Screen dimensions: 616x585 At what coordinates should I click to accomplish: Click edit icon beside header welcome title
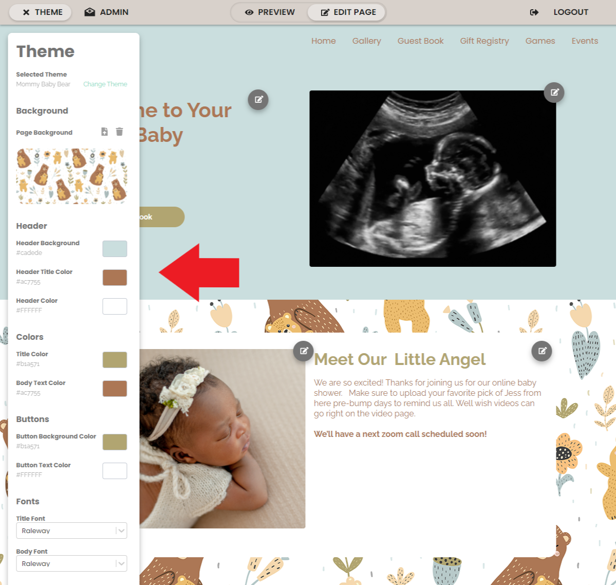coord(258,99)
